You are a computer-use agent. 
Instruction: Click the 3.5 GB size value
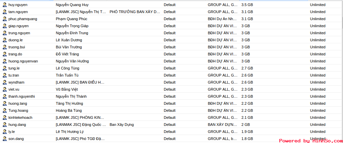click(x=247, y=5)
